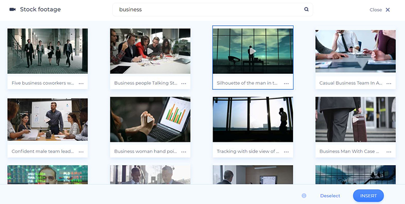Play the Business people Talking video preview

point(150,51)
